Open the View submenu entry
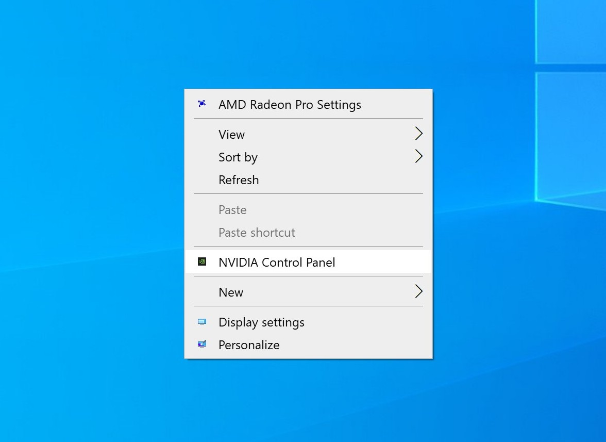Screen dimensions: 606x442 308,134
